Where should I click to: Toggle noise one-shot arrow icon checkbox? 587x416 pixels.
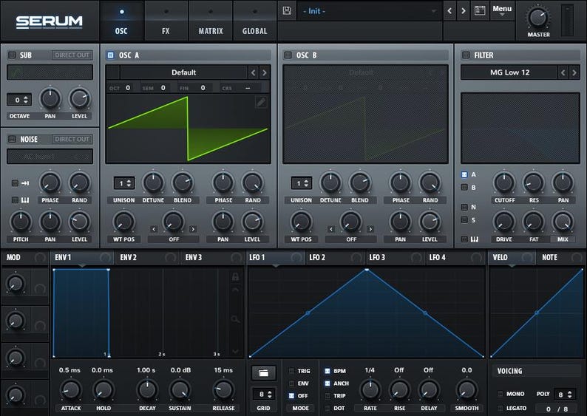pyautogui.click(x=15, y=183)
